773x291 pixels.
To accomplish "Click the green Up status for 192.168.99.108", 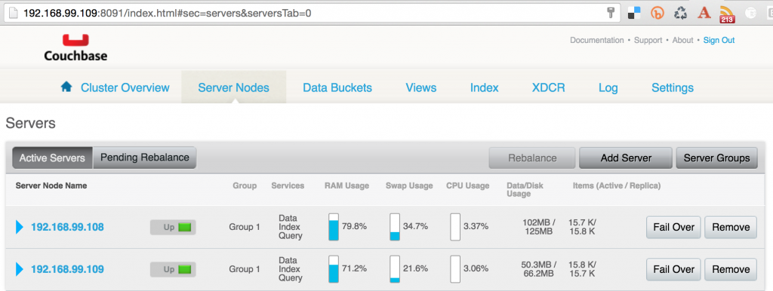I will coord(173,227).
